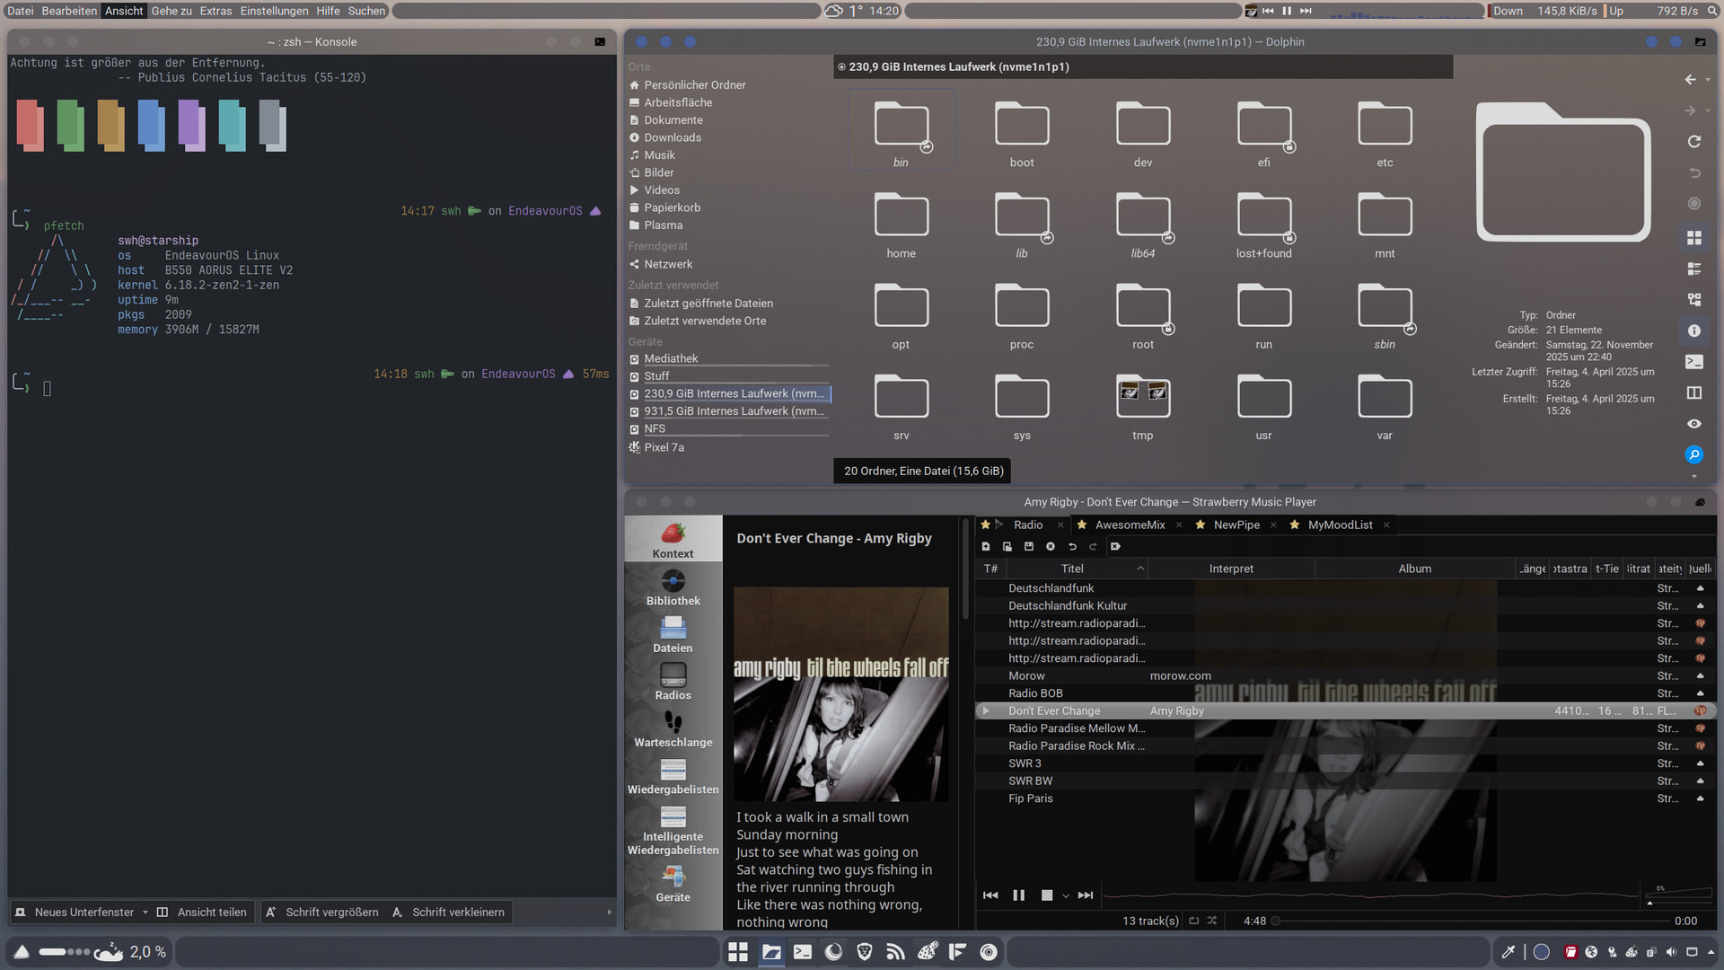
Task: Toggle repeat mode in Strawberry status bar
Action: coord(1193,921)
